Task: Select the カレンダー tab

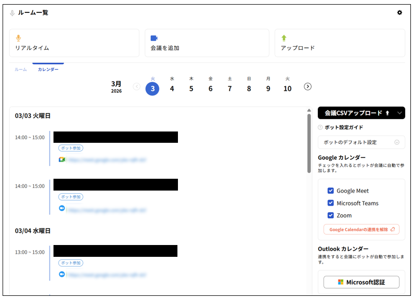Action: pos(48,69)
